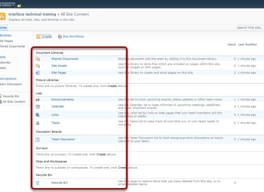Image resolution: width=264 pixels, height=192 pixels.
Task: Click the Site Workflows icon
Action: click(60, 36)
